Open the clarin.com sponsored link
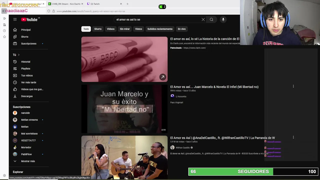Viewport: 320px width, 180px height. coord(194,48)
